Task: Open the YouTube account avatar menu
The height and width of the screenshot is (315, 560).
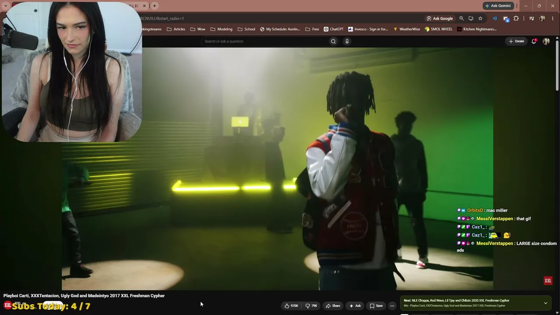Action: (546, 41)
